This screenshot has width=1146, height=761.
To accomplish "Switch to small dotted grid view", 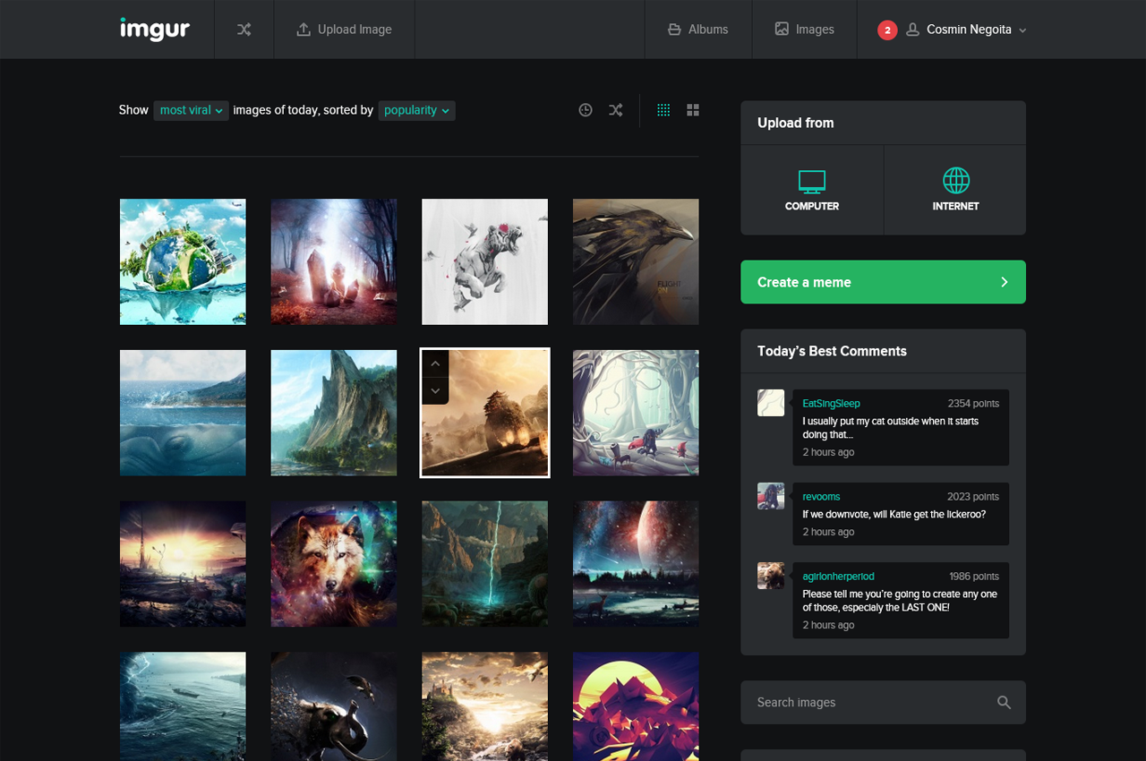I will 663,110.
